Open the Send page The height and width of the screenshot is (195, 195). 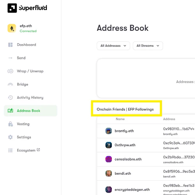(x=21, y=58)
